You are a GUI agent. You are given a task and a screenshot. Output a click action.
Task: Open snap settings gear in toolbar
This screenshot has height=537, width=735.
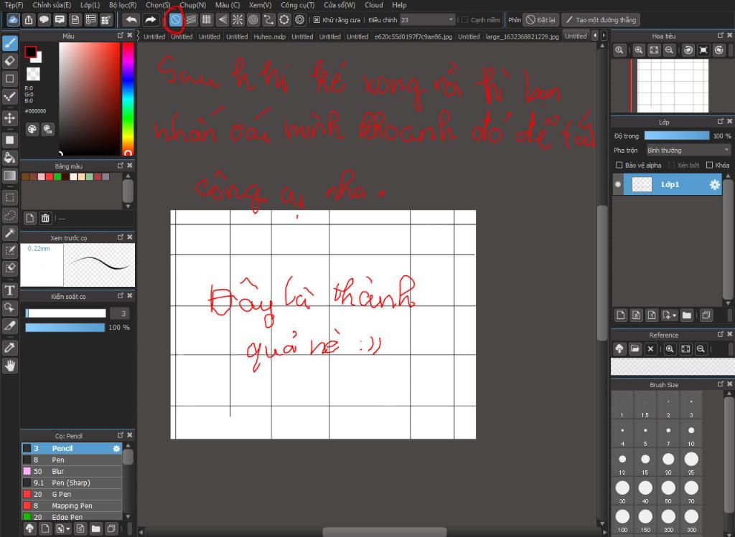coord(299,19)
